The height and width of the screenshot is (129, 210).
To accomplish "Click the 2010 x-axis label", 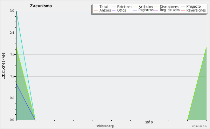I will 149,122.
